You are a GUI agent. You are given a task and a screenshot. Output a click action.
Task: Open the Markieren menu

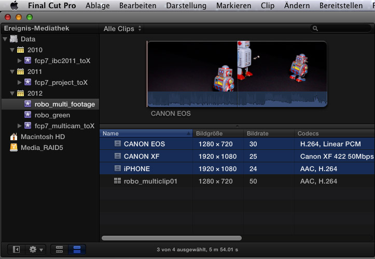(x=234, y=6)
